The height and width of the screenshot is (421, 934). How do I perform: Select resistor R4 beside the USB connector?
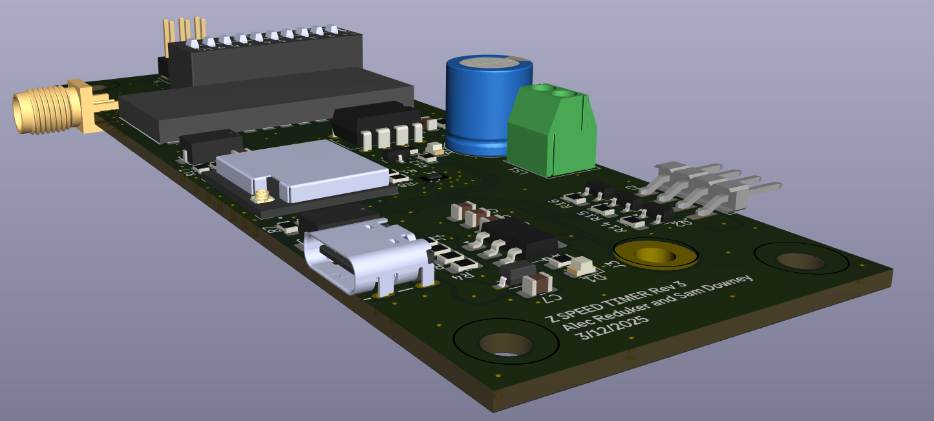click(x=464, y=264)
